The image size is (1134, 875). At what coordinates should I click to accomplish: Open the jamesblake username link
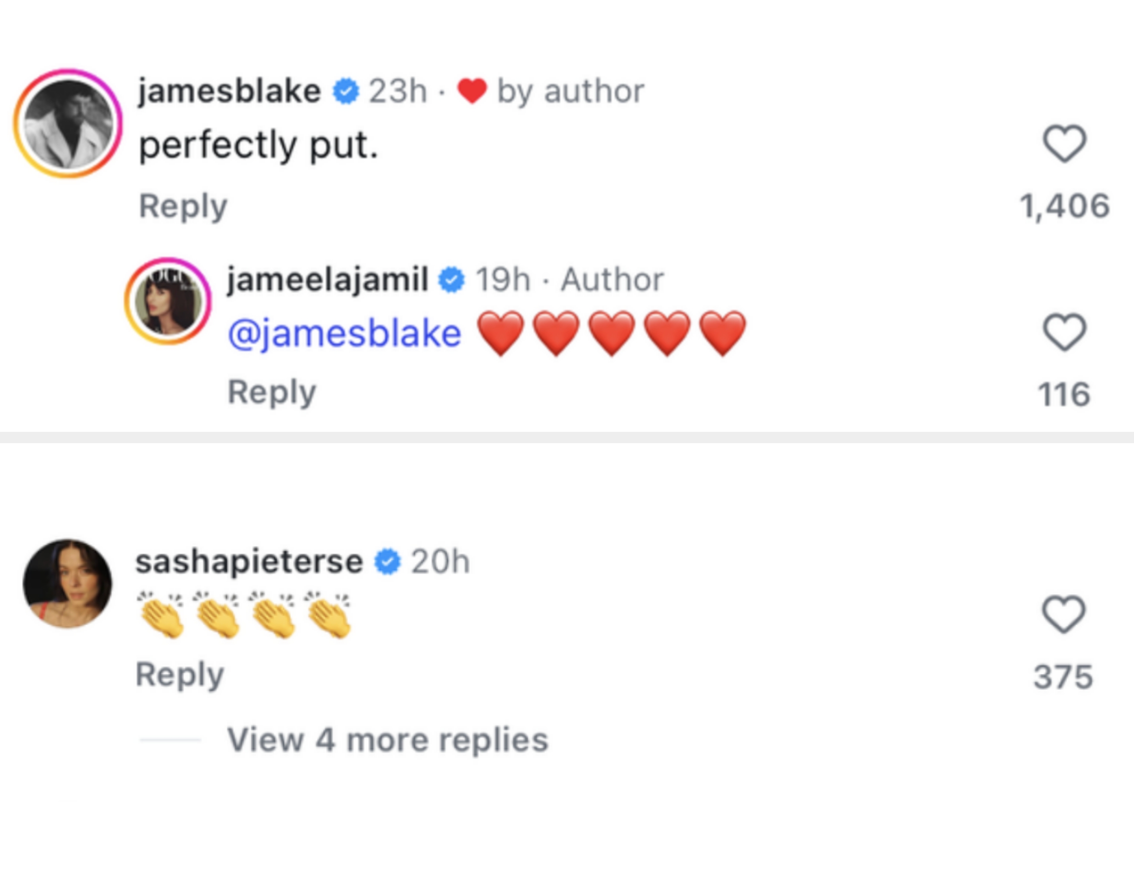(229, 91)
